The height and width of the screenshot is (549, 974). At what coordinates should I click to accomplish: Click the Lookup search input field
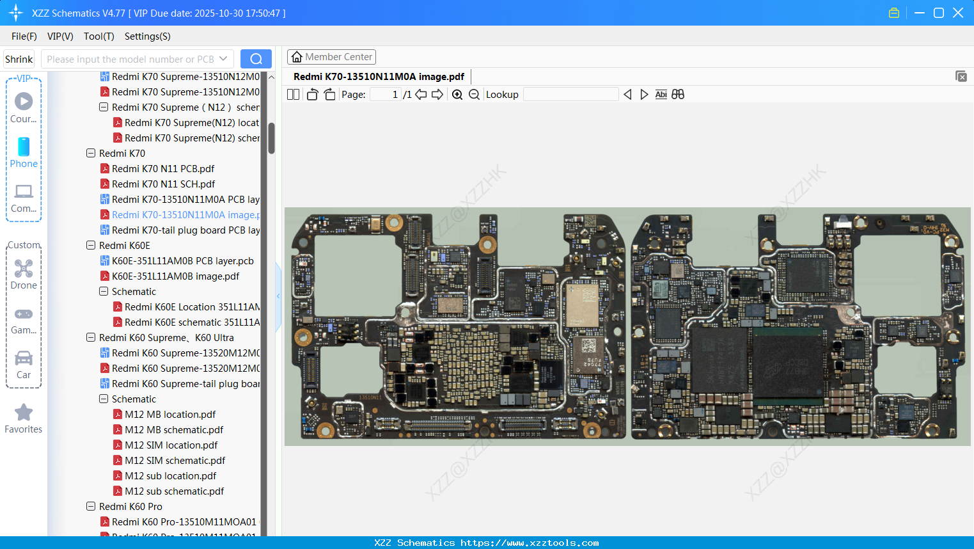571,94
